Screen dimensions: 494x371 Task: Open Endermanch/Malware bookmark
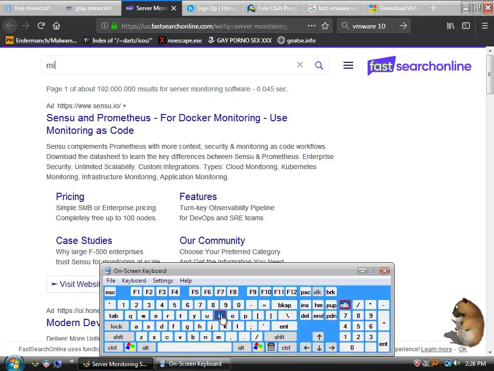tap(41, 41)
